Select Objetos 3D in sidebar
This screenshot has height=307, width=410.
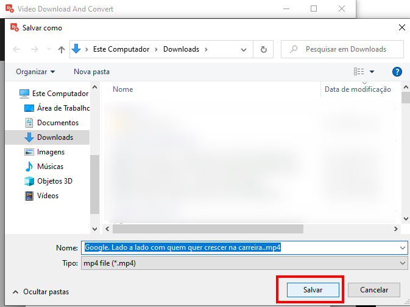click(x=54, y=181)
